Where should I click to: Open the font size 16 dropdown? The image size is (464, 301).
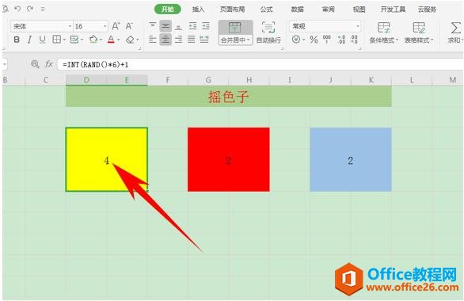(x=105, y=26)
